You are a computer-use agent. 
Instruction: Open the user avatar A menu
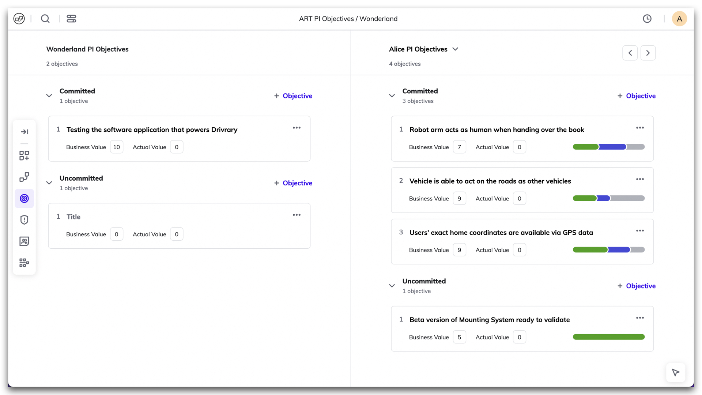click(679, 19)
